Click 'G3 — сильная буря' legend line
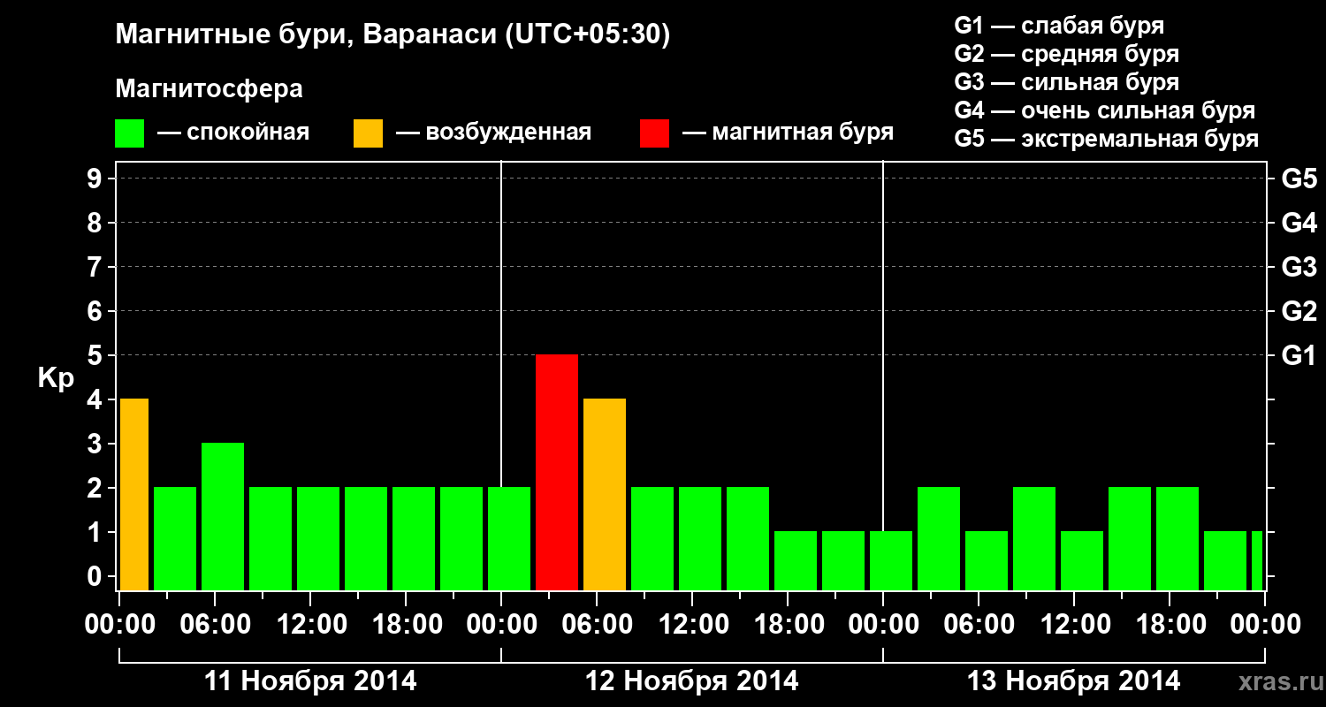1326x707 pixels. pyautogui.click(x=1066, y=82)
